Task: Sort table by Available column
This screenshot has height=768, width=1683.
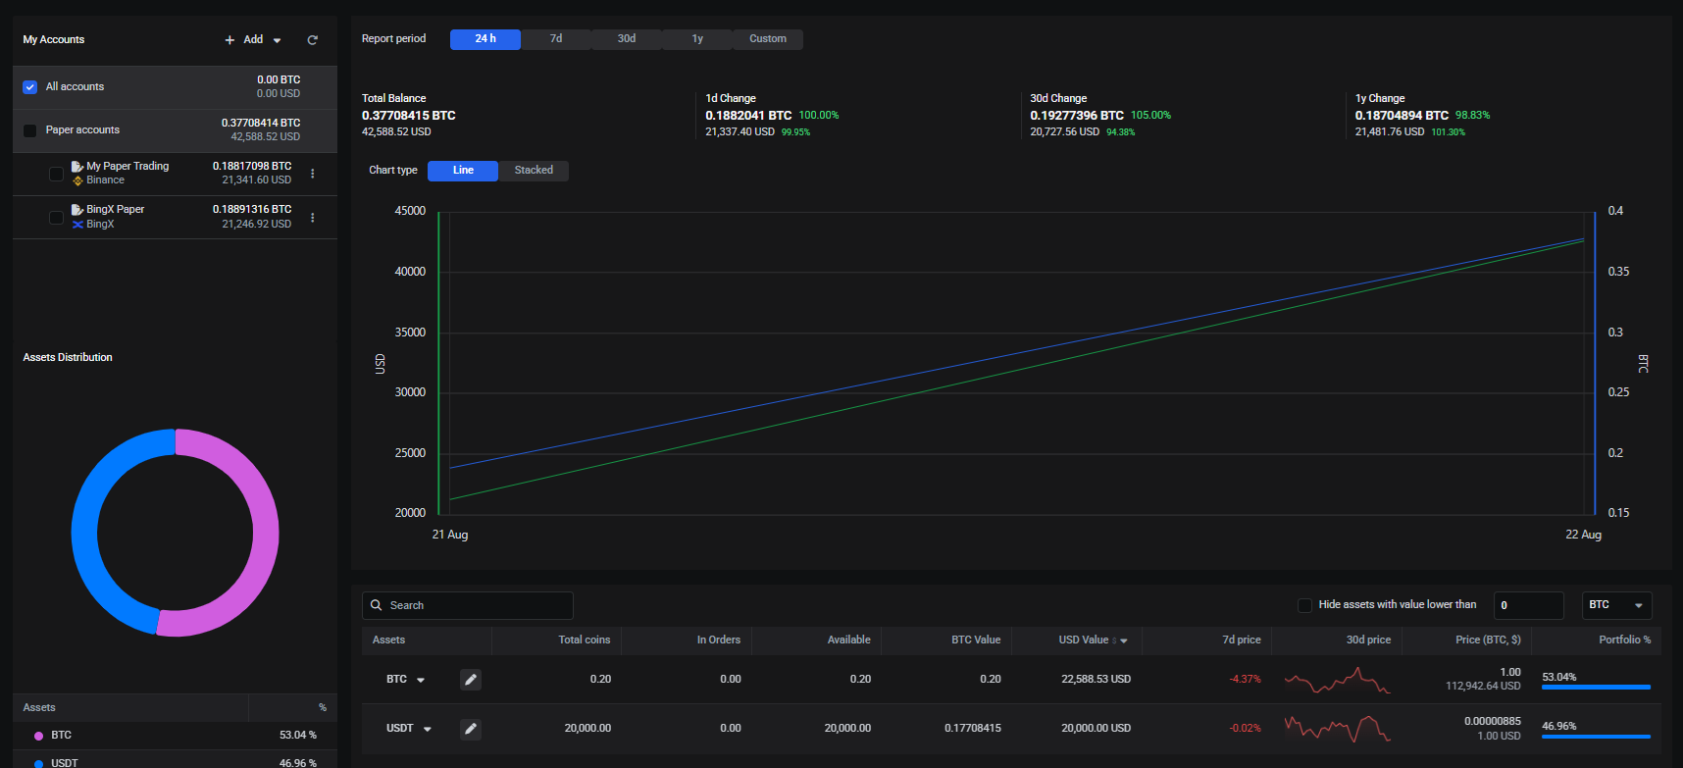Action: pos(849,640)
